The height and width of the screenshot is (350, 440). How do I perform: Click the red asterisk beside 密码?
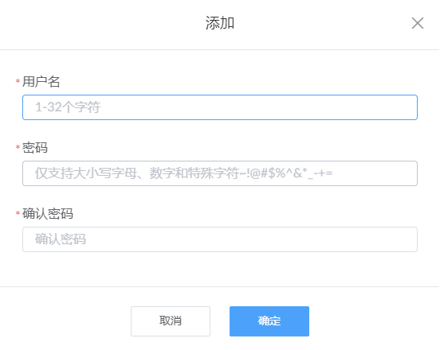(x=18, y=147)
